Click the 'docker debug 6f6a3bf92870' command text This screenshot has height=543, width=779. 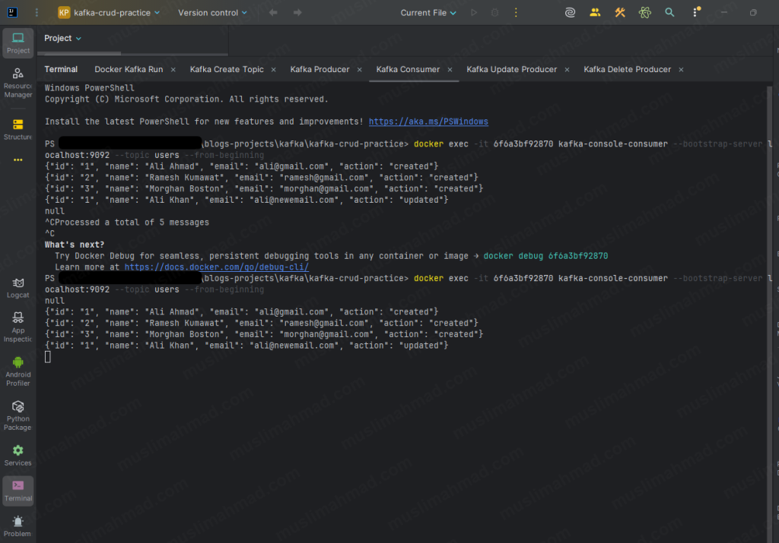(x=545, y=256)
